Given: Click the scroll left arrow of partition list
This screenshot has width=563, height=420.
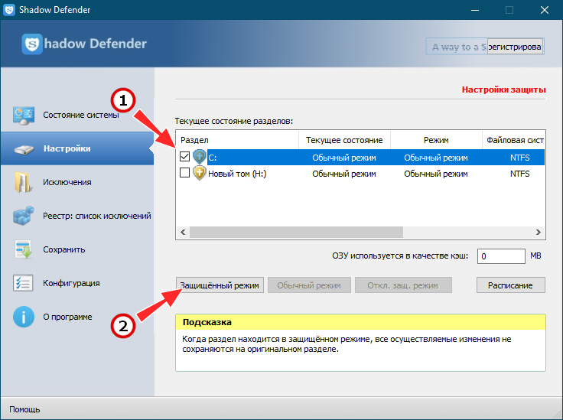Looking at the screenshot, I should click(183, 232).
